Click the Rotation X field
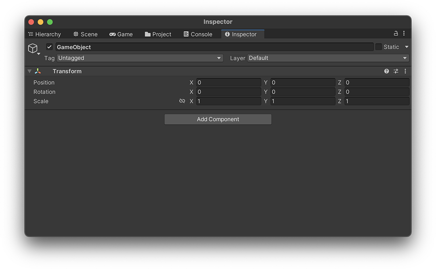The image size is (436, 269). point(228,92)
